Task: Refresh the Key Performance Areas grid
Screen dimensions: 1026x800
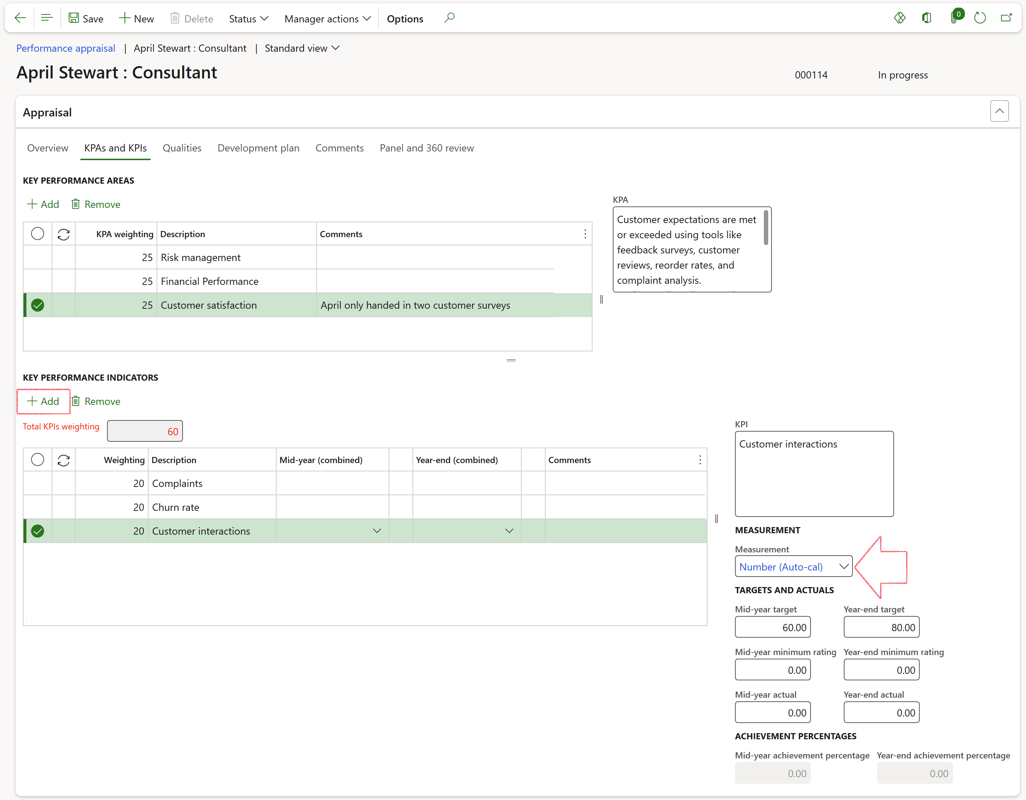Action: (x=63, y=234)
